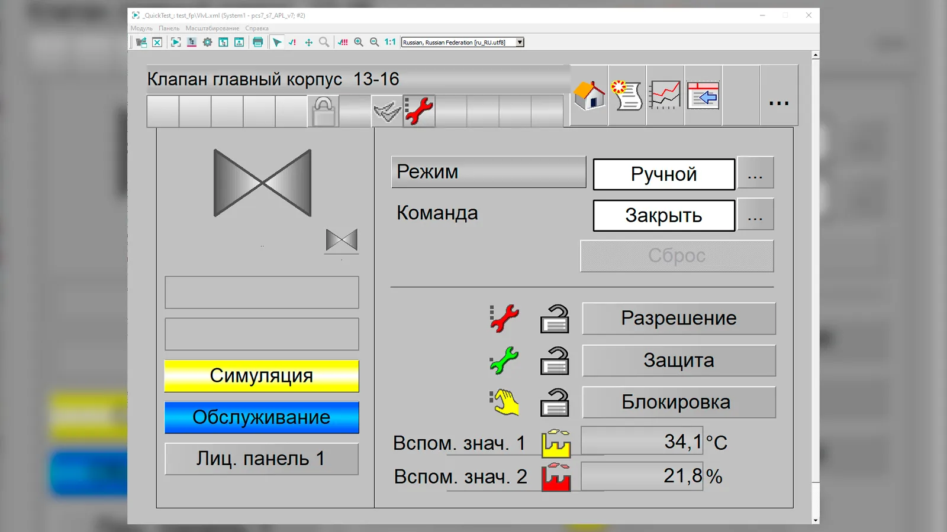Click the yellow factory icon beside Вспом. знач. 1
The width and height of the screenshot is (947, 532).
(556, 443)
